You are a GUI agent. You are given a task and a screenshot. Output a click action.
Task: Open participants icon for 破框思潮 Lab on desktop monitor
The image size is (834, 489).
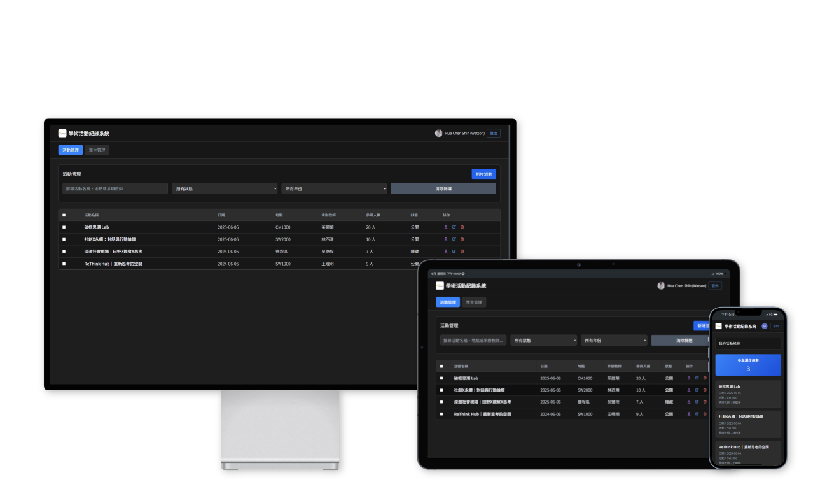(445, 227)
